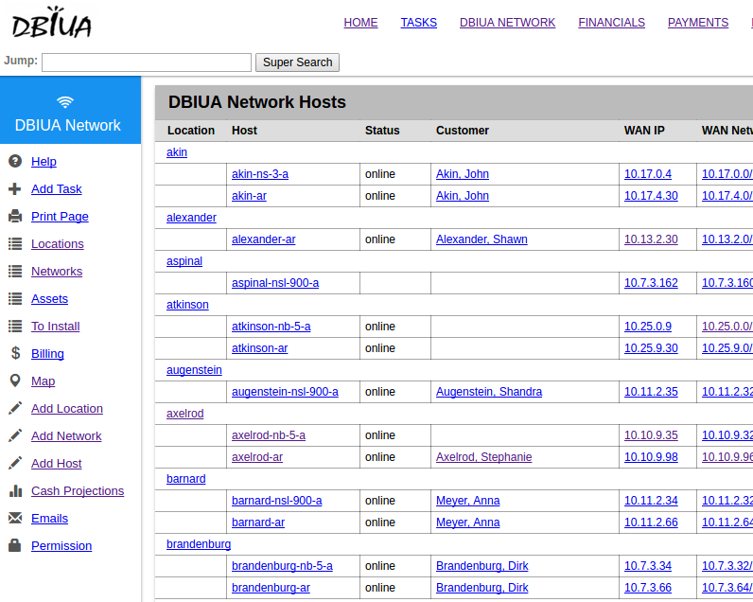
Task: Open the TASKS menu item
Action: (x=418, y=23)
